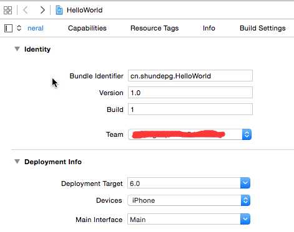294x232 pixels.
Task: Click the HelloWorld project file icon
Action: pyautogui.click(x=59, y=10)
